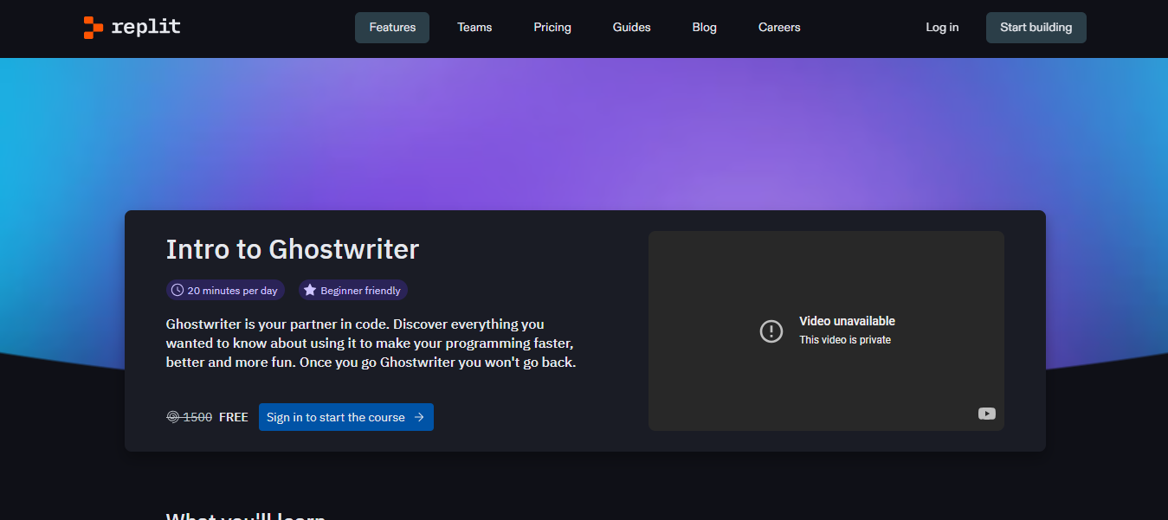Open the Features nav item
The height and width of the screenshot is (520, 1168).
tap(392, 28)
